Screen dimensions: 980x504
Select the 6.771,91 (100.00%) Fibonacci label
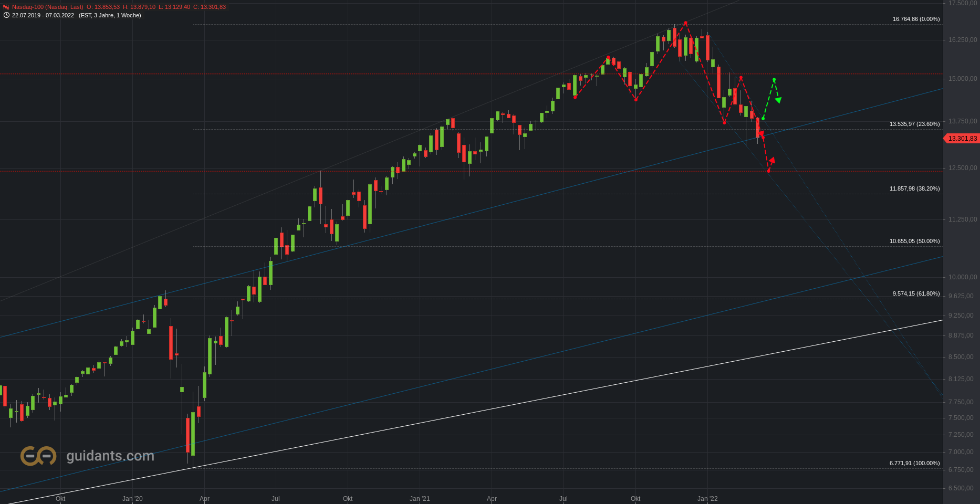pyautogui.click(x=914, y=463)
